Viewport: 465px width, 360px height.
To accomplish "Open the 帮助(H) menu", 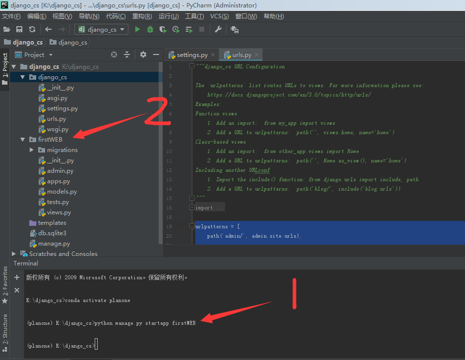I will click(274, 16).
